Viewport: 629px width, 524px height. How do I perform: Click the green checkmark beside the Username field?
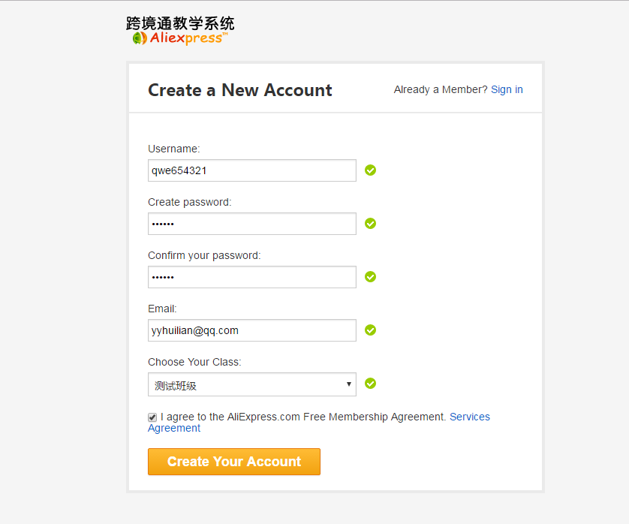click(370, 170)
